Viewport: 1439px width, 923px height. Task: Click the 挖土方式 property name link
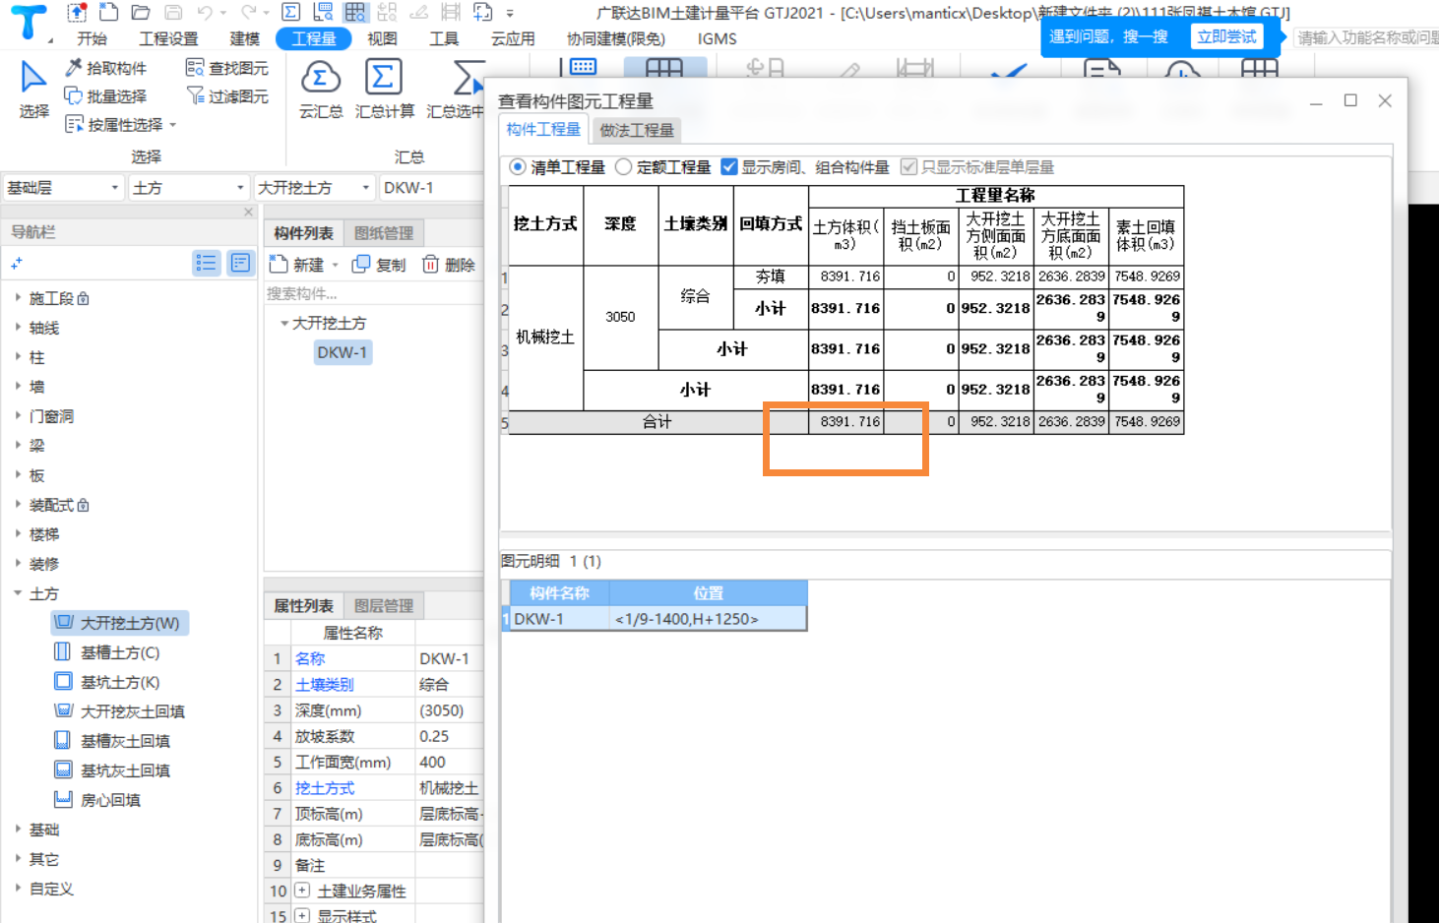click(x=324, y=788)
